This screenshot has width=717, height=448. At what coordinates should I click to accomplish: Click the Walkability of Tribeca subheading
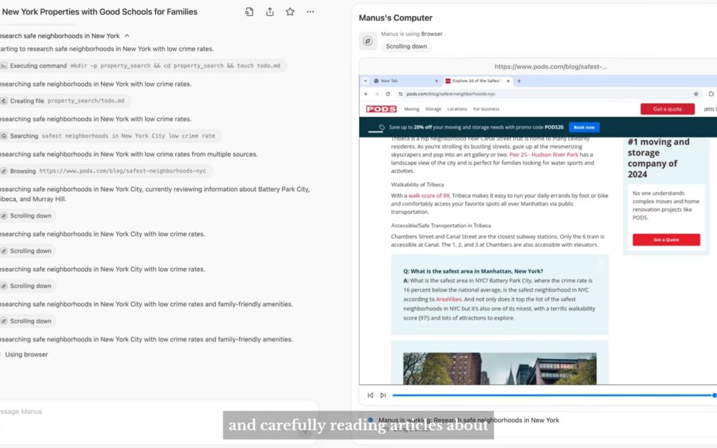[417, 185]
